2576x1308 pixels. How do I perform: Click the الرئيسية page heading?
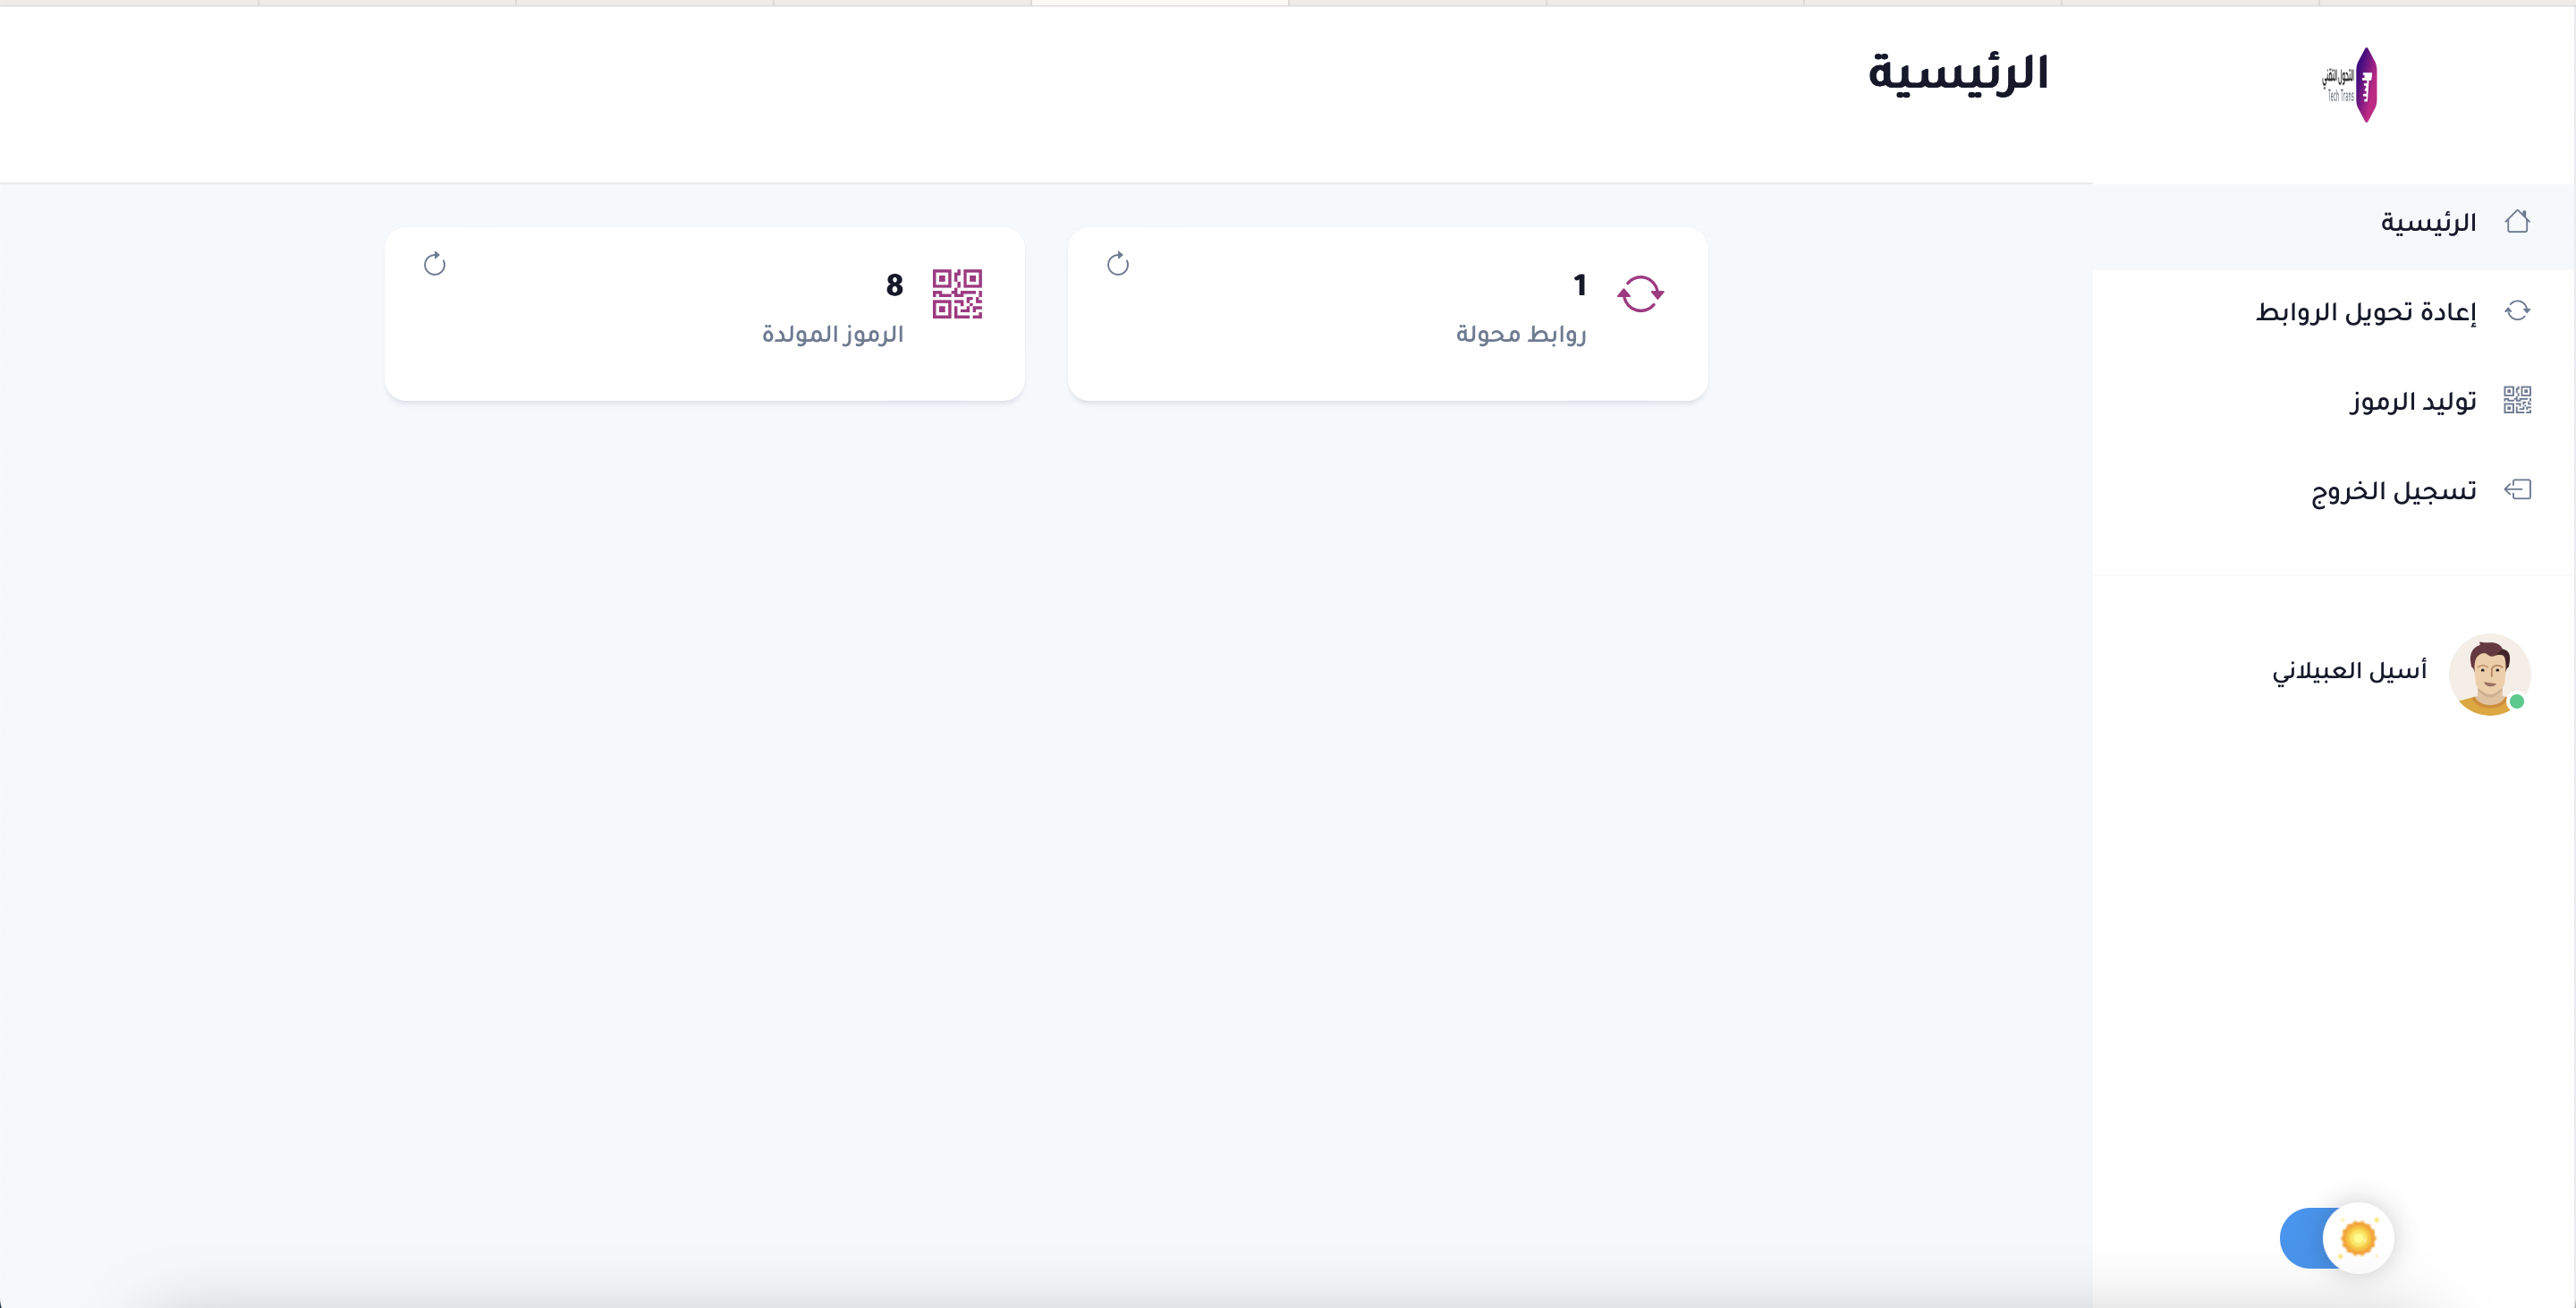(x=1958, y=74)
